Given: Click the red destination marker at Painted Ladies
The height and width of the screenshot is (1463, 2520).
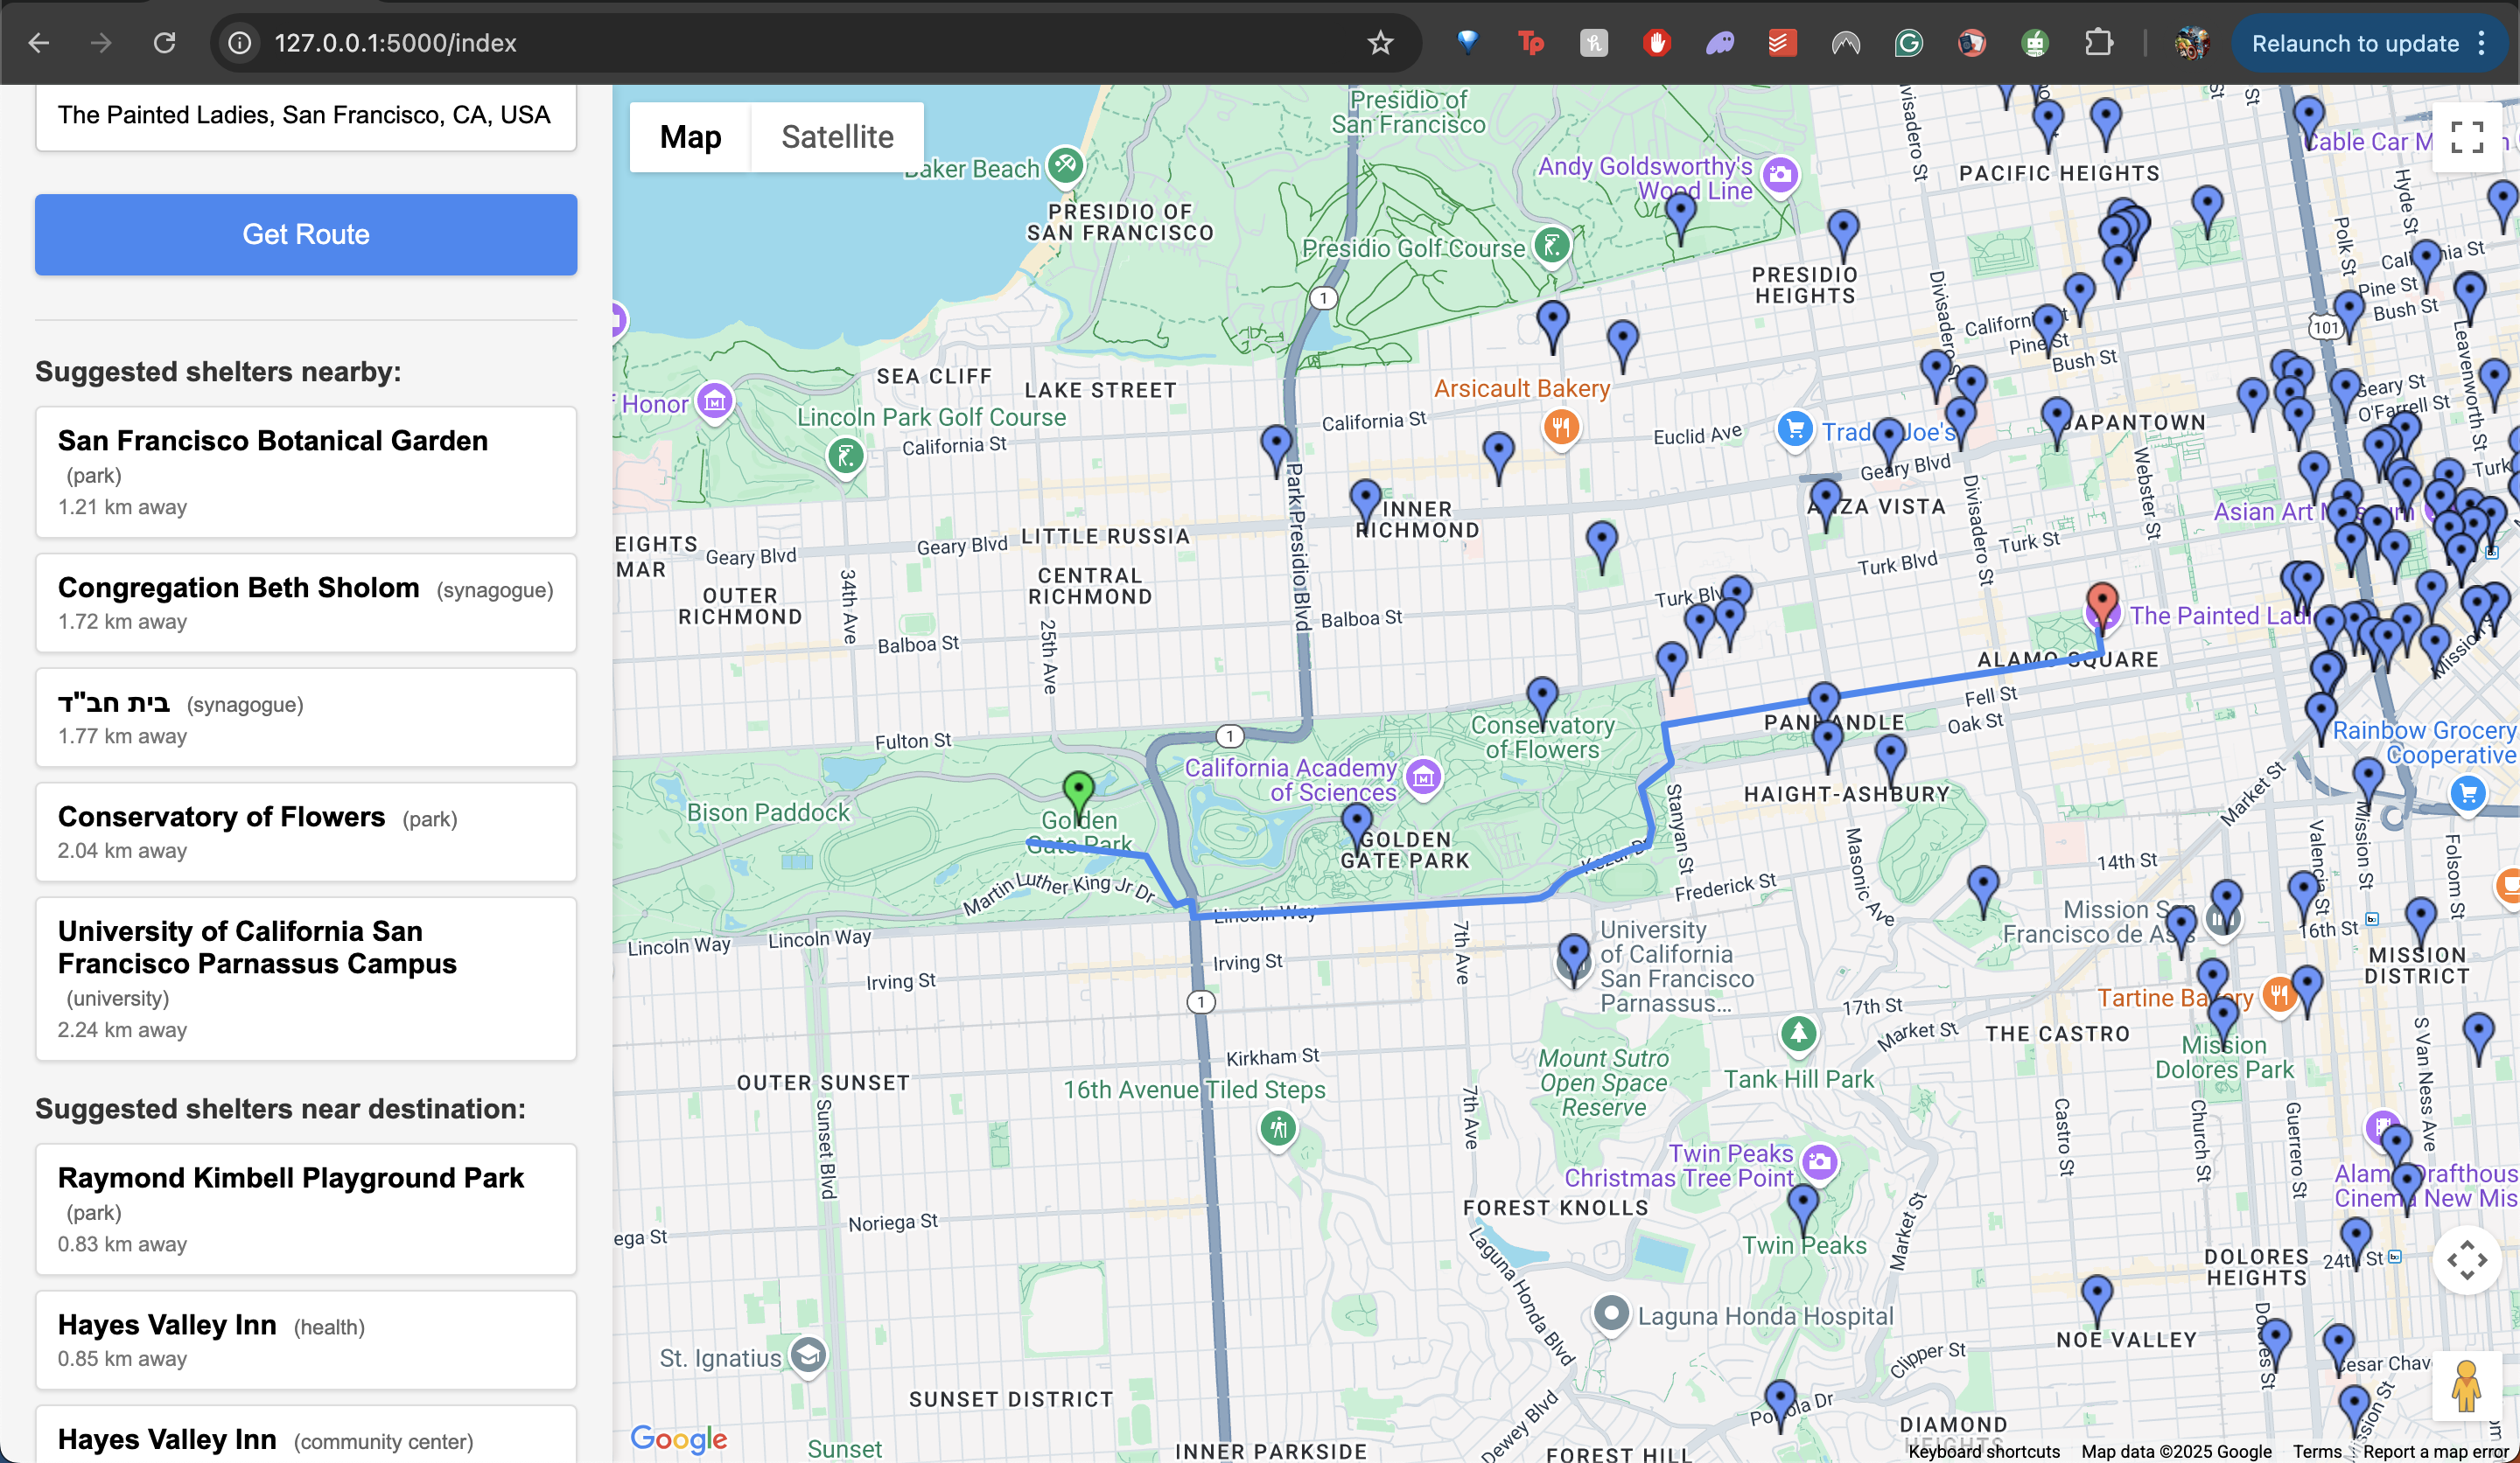Looking at the screenshot, I should (2102, 603).
